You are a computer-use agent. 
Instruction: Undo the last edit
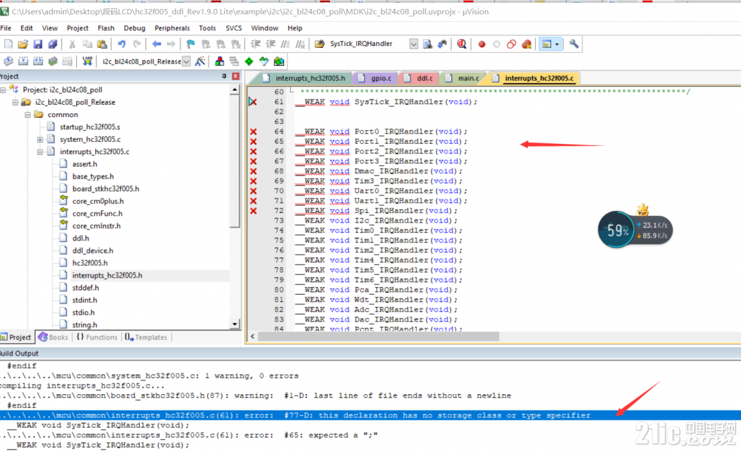[121, 44]
